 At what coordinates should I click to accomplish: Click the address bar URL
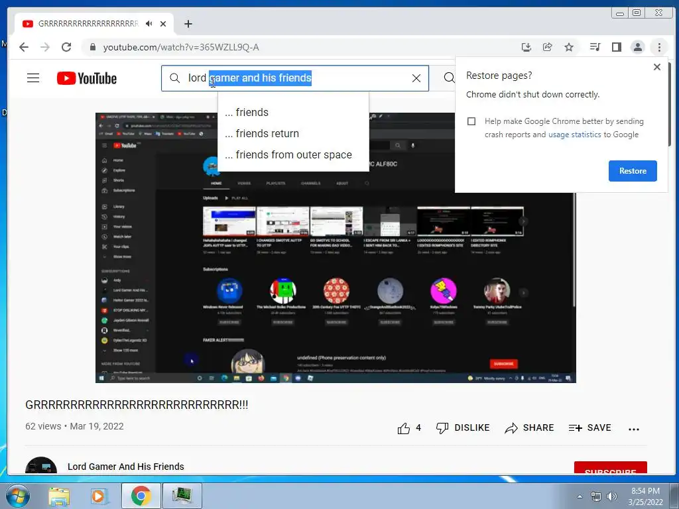point(181,47)
